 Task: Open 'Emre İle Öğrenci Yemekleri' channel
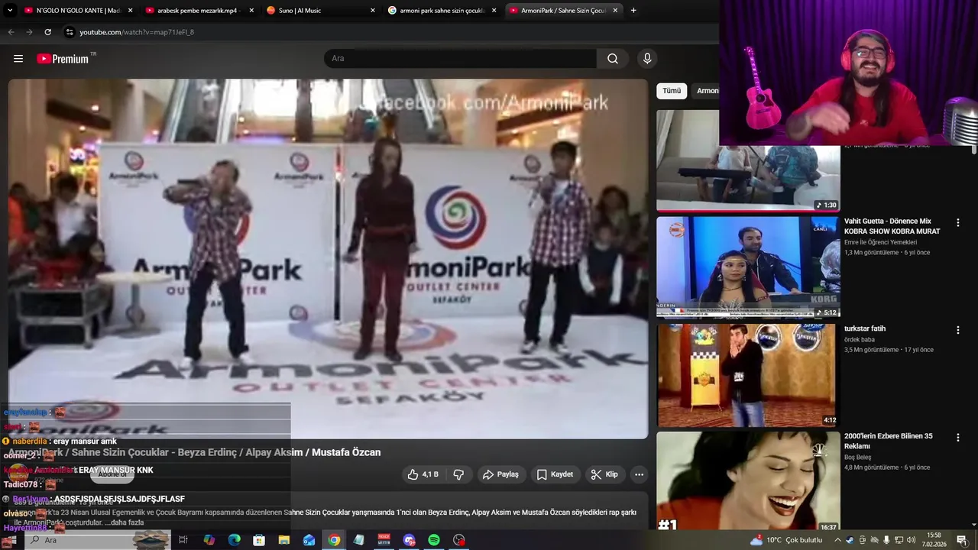880,242
